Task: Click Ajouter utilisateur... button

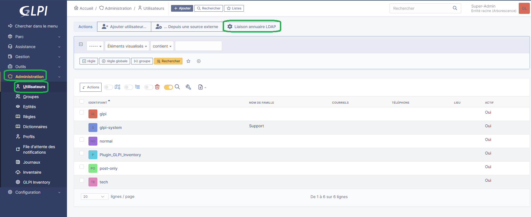Action: coord(124,27)
